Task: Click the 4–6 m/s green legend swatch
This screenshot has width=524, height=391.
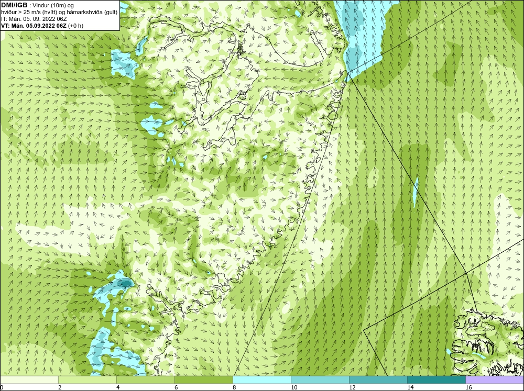Action: pos(146,379)
